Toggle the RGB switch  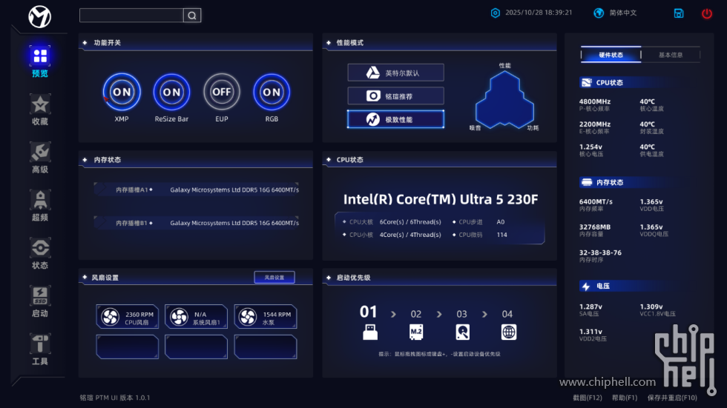[272, 93]
